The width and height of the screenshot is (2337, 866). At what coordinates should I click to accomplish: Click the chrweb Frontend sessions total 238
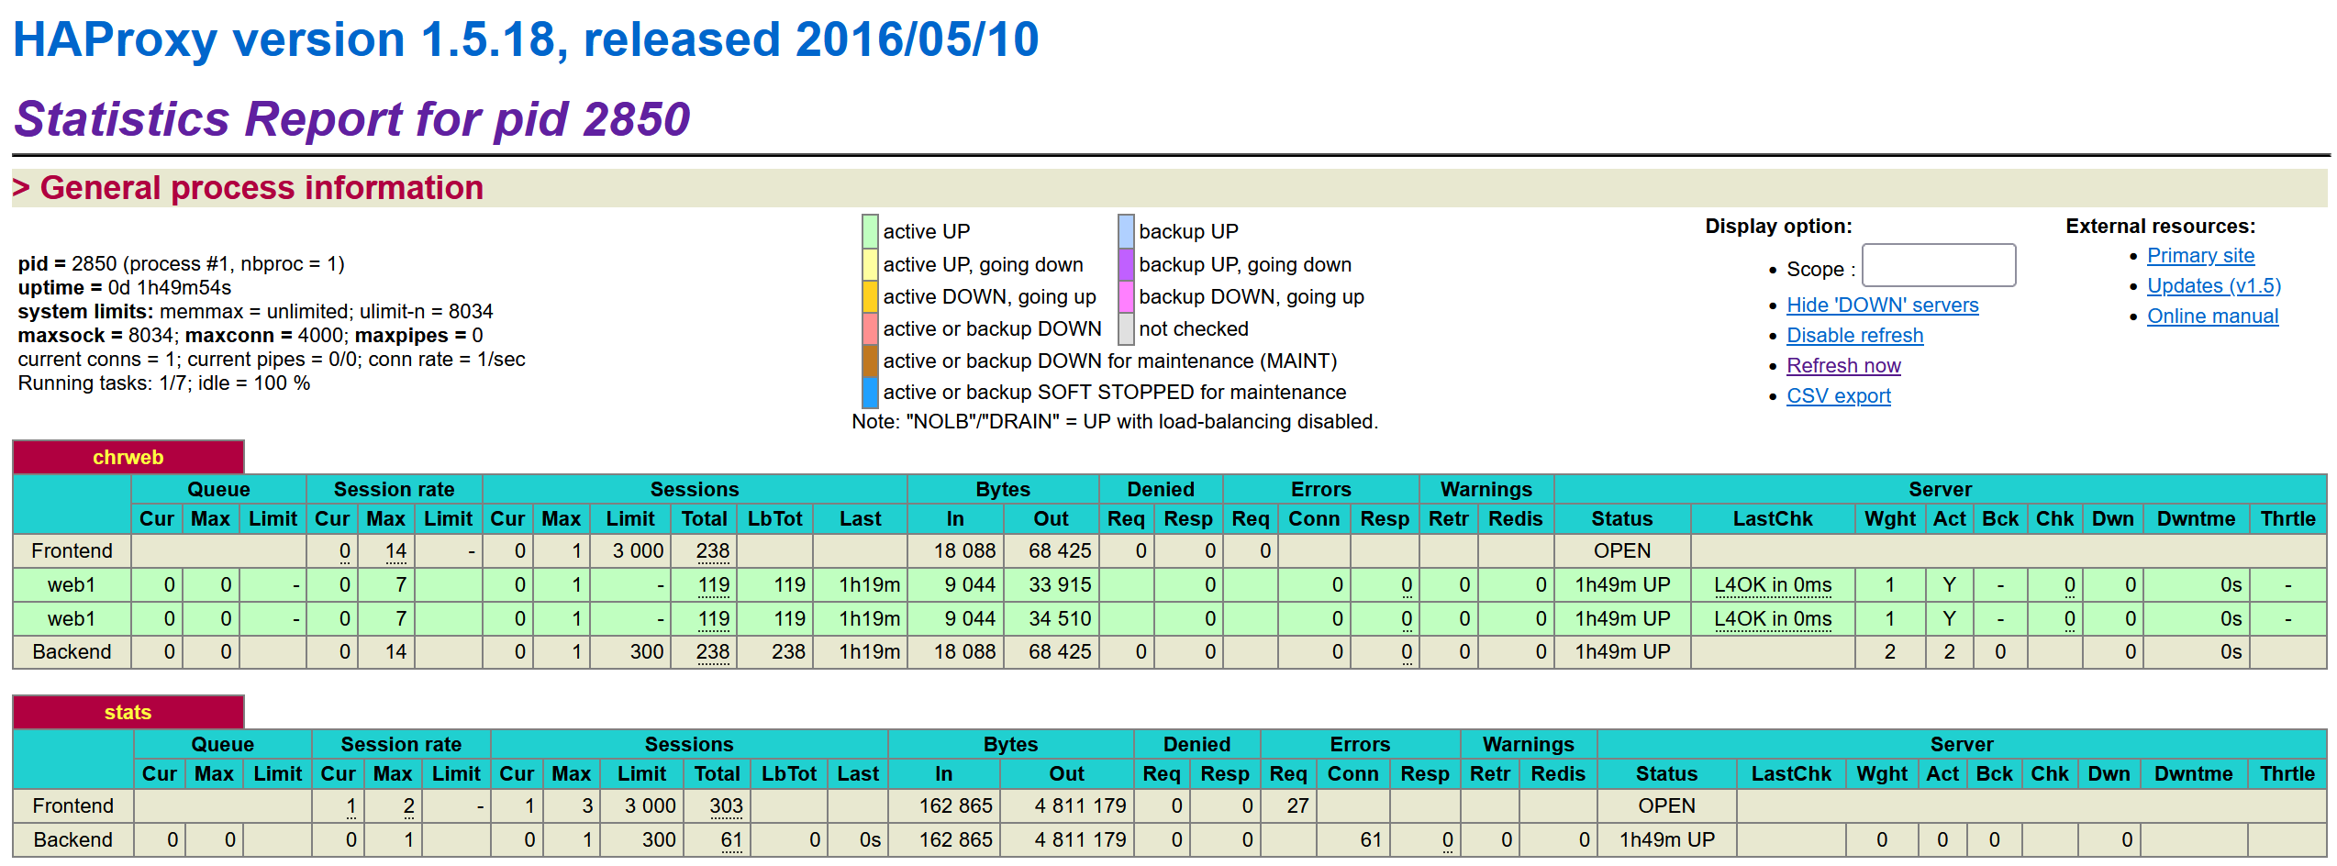pos(713,550)
